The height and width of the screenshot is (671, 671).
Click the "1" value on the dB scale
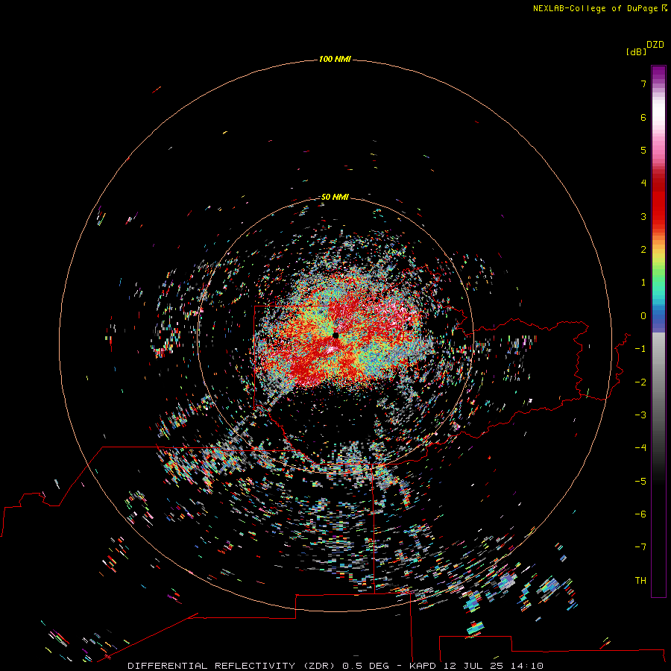(x=643, y=283)
